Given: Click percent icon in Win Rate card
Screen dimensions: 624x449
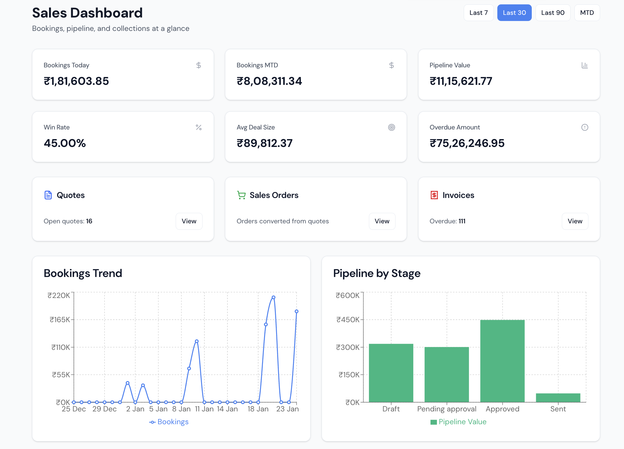Looking at the screenshot, I should point(198,127).
